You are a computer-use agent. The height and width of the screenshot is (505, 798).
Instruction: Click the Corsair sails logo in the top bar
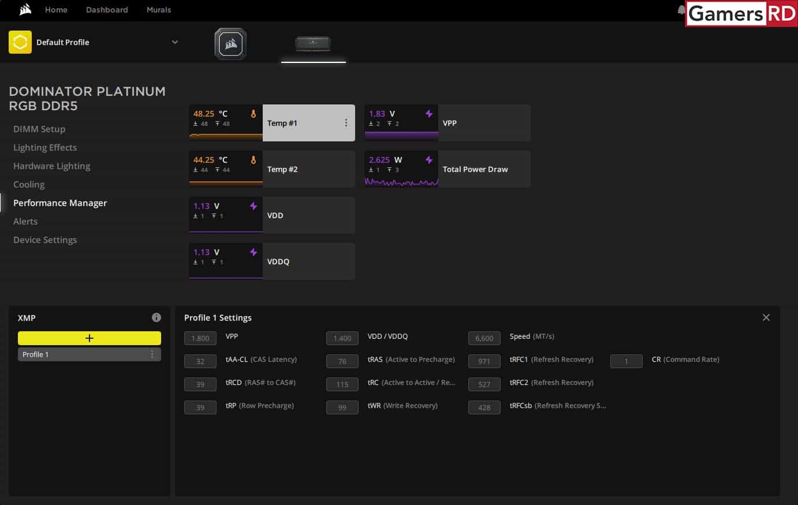[x=25, y=9]
